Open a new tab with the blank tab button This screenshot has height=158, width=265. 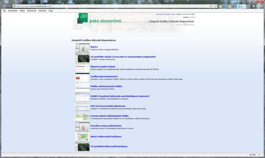tap(248, 6)
